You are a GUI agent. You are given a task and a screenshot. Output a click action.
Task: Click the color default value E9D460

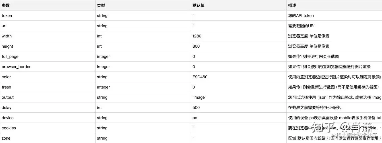click(200, 77)
